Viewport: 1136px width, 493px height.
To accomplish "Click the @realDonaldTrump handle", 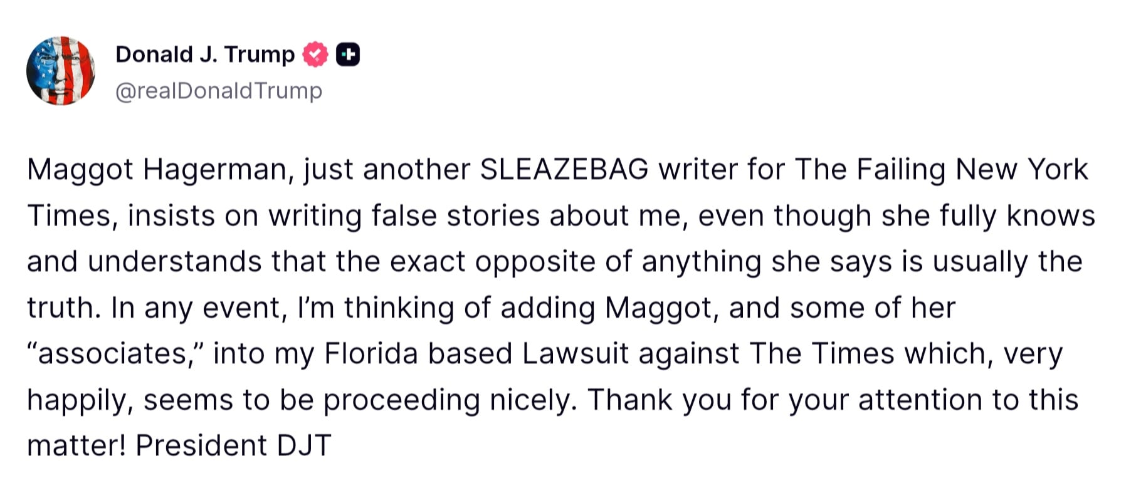I will pyautogui.click(x=219, y=91).
